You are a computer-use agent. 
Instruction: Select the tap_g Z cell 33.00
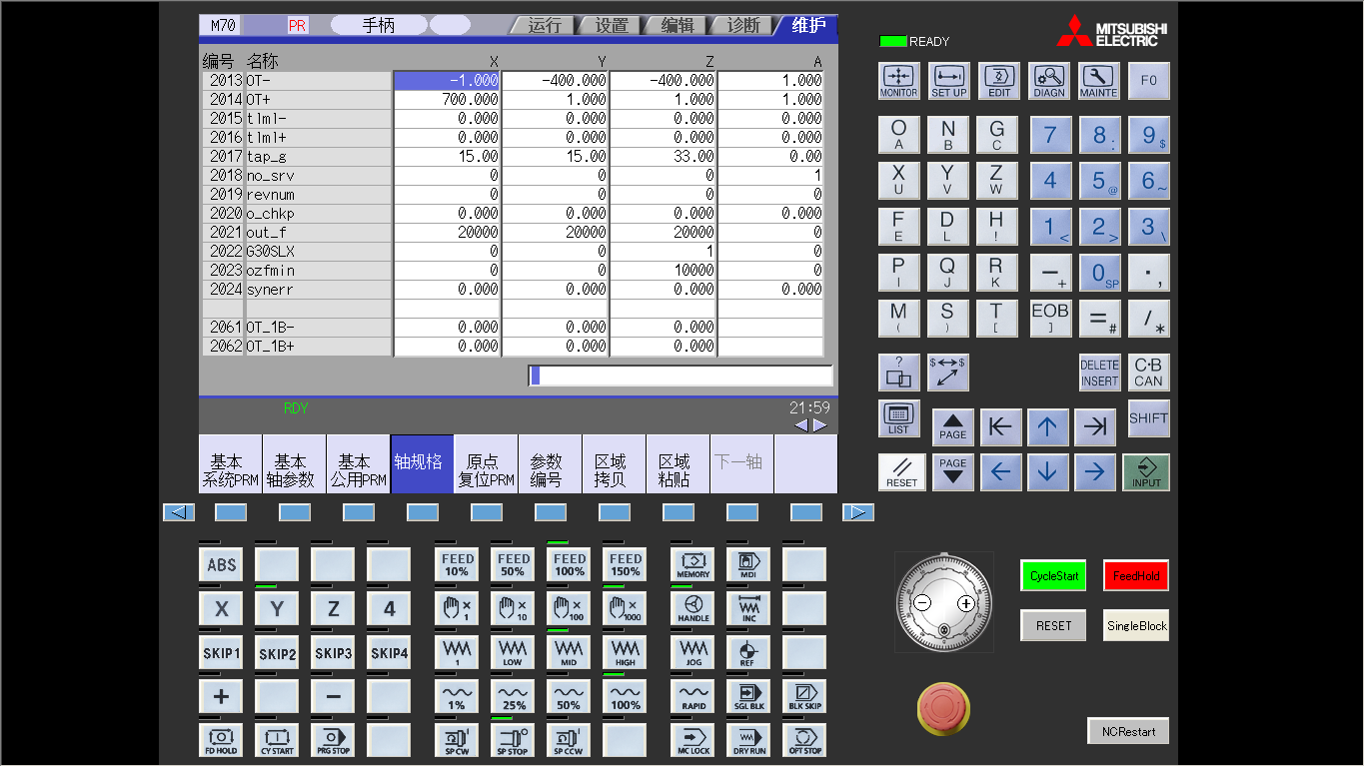[663, 157]
